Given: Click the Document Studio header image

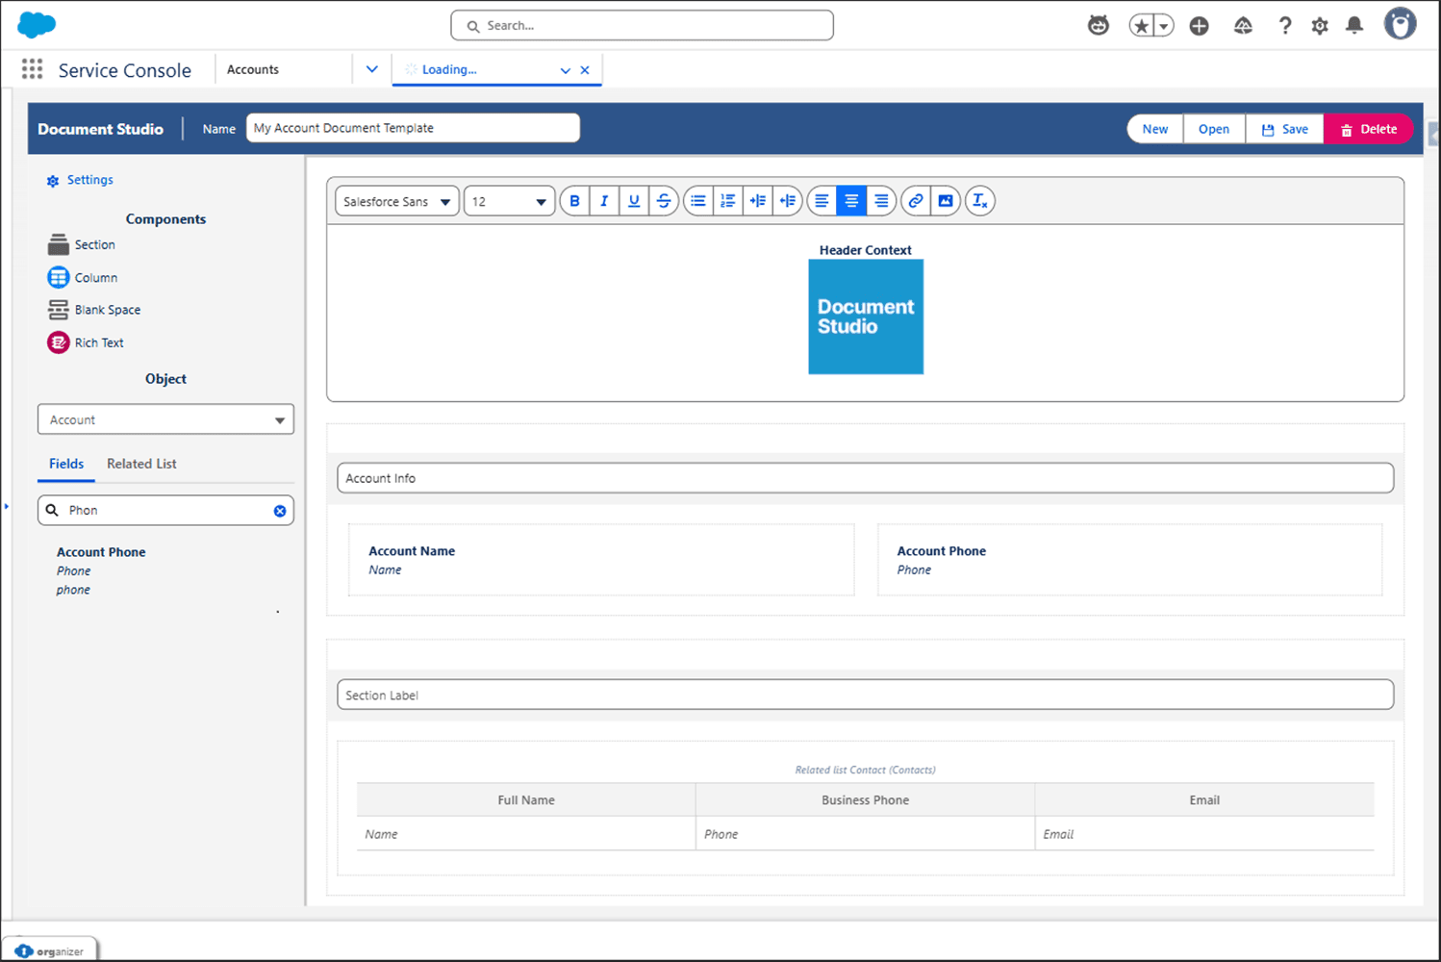Looking at the screenshot, I should point(866,316).
